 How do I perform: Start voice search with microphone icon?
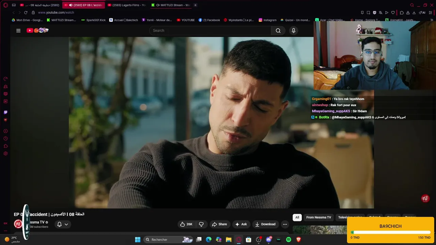pos(294,31)
